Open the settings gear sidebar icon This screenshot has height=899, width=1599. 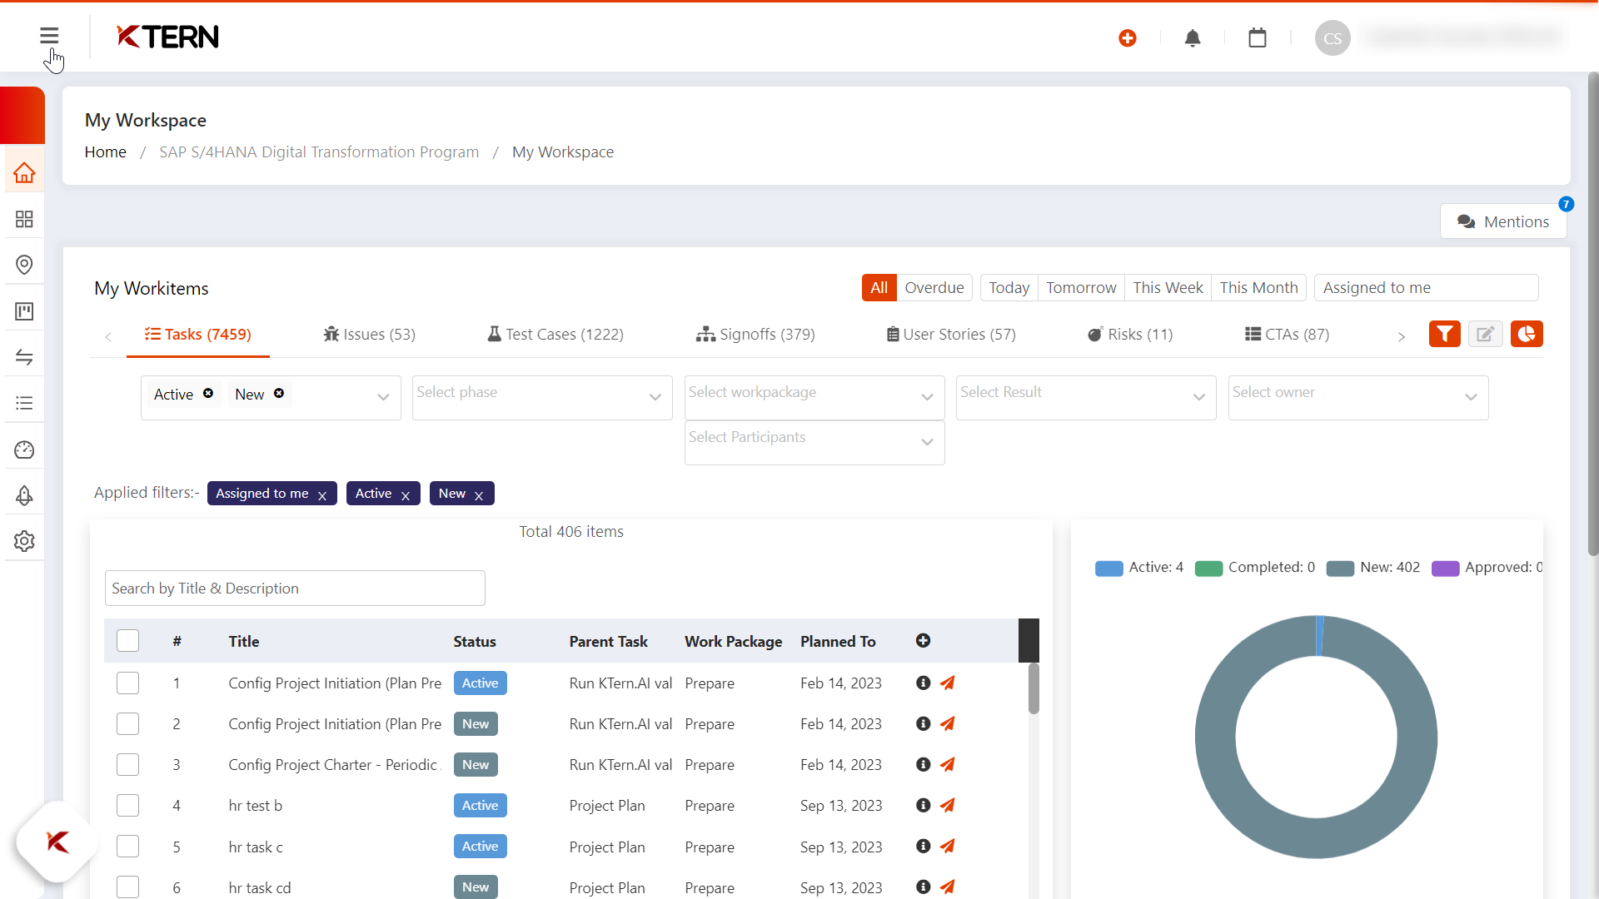coord(24,541)
